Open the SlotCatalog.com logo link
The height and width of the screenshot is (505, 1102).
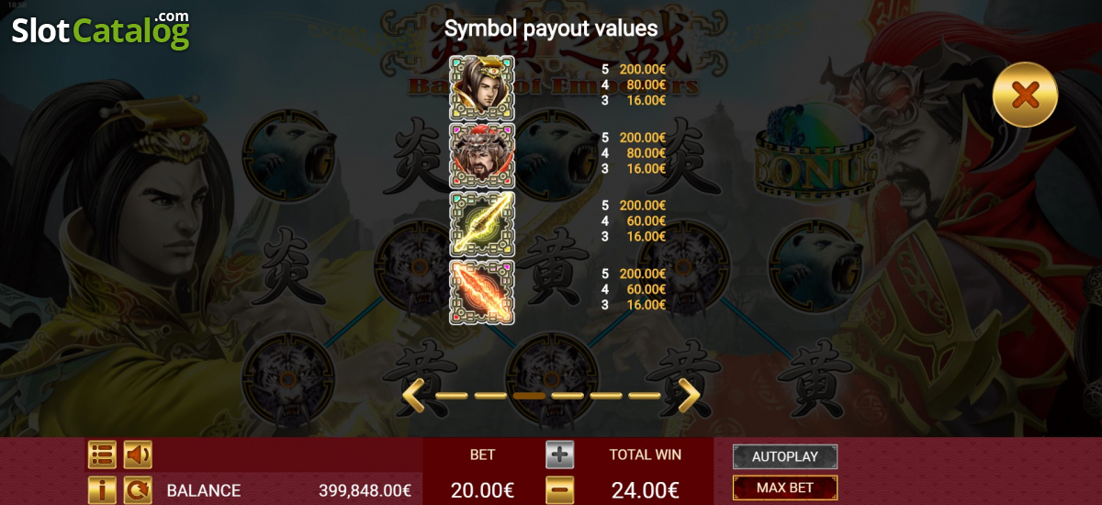coord(101,29)
